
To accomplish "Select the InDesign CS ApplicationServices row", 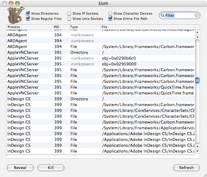I will coord(101,128).
